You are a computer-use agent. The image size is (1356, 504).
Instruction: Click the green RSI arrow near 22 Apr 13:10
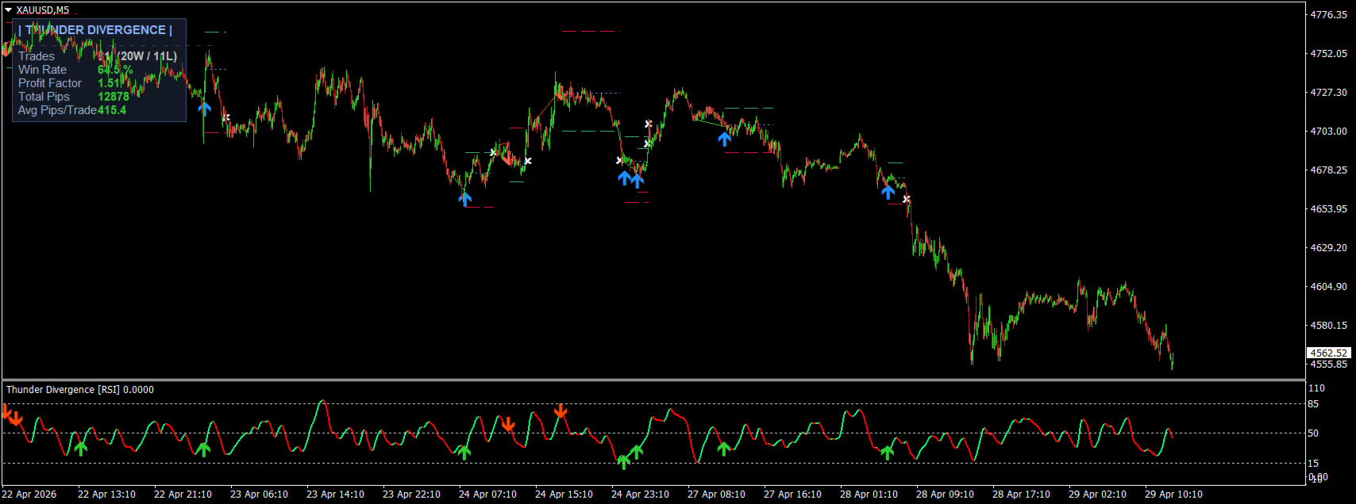[81, 449]
